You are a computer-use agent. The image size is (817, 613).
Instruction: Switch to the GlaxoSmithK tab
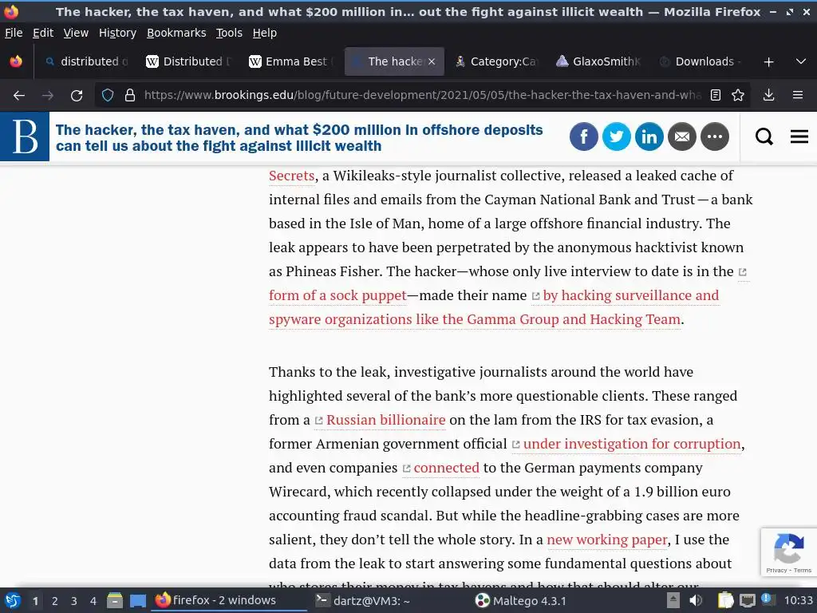point(598,61)
